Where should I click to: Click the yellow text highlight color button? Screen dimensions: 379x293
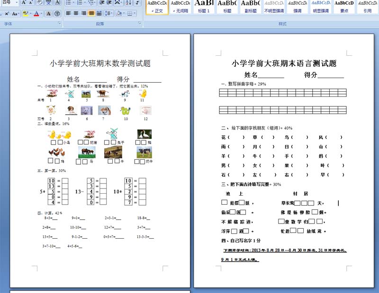[x=26, y=14]
